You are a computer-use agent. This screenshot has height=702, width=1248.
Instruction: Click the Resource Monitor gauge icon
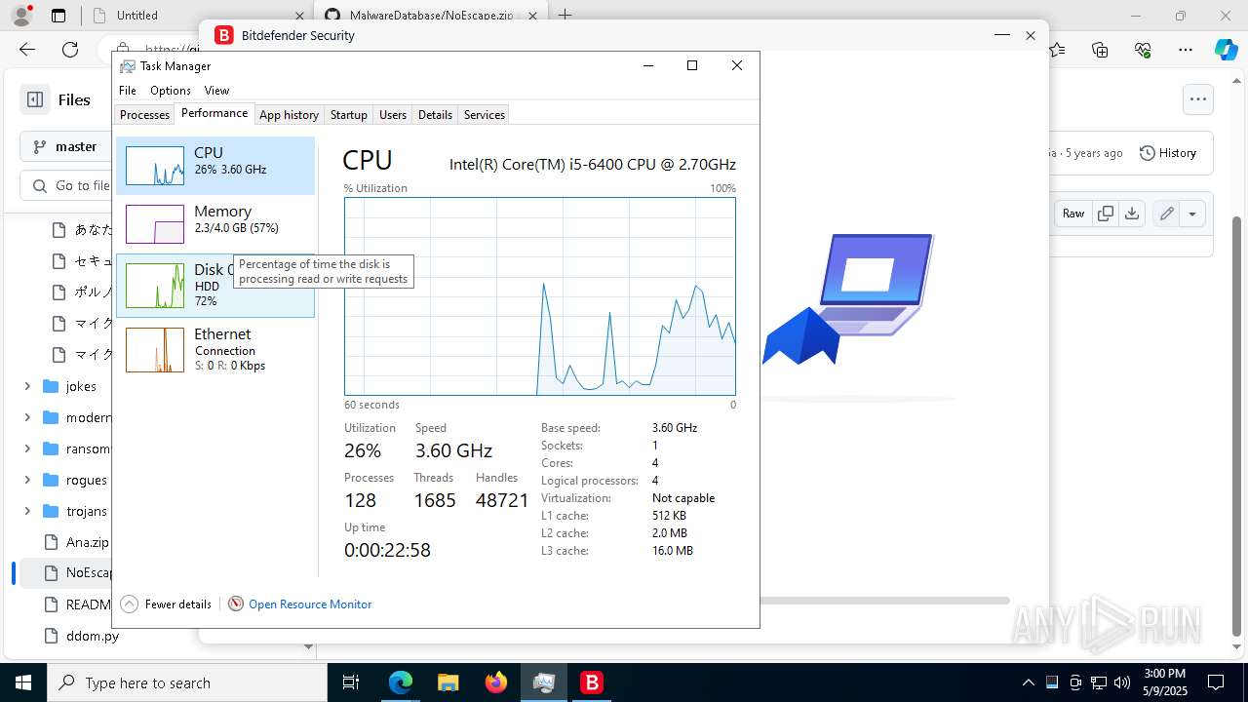click(236, 604)
